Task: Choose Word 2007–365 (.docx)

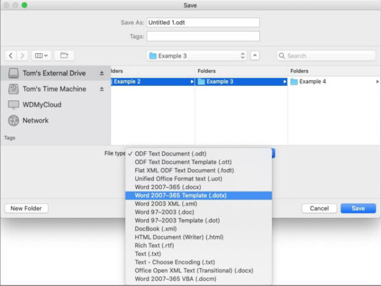Action: [x=199, y=187]
